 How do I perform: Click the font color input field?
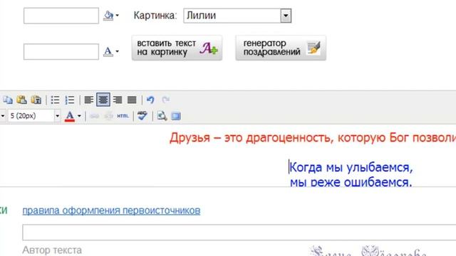tap(61, 52)
